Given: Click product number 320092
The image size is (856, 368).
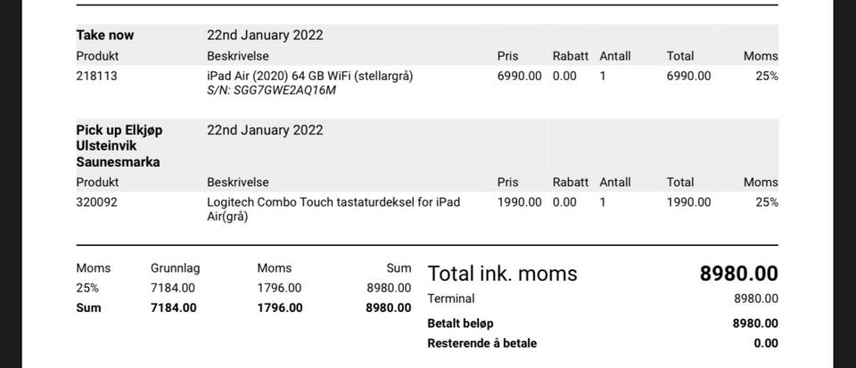Looking at the screenshot, I should 96,202.
